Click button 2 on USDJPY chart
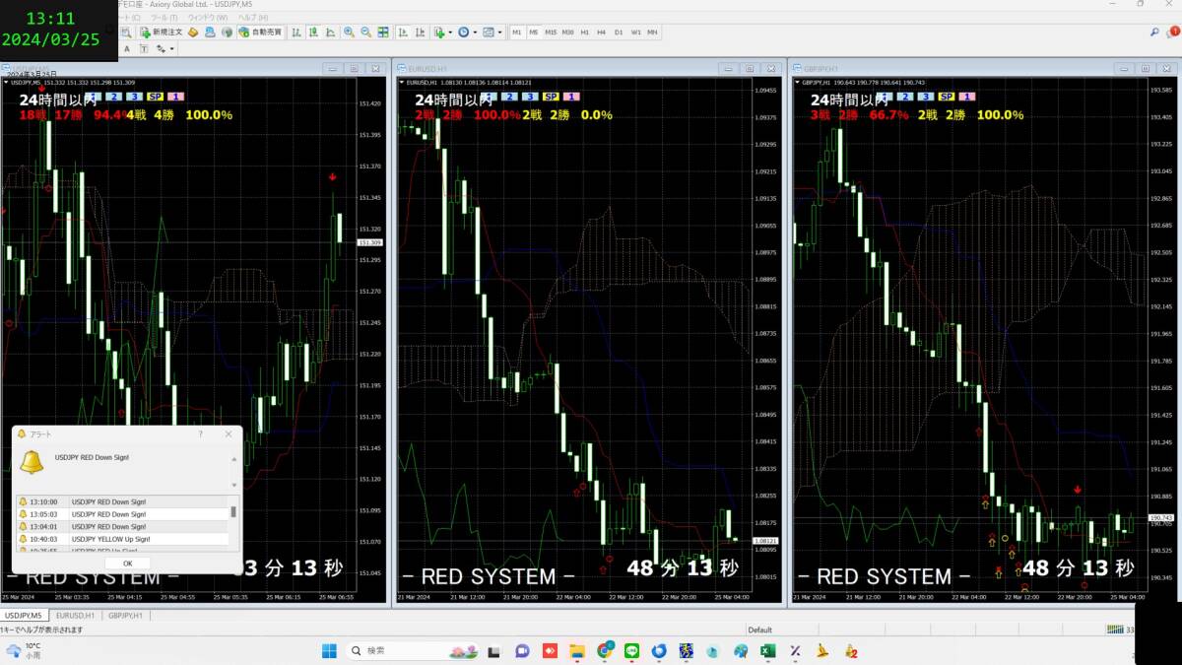Image resolution: width=1182 pixels, height=665 pixels. [112, 97]
